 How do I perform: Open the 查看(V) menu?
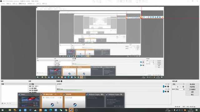click(x=15, y=4)
